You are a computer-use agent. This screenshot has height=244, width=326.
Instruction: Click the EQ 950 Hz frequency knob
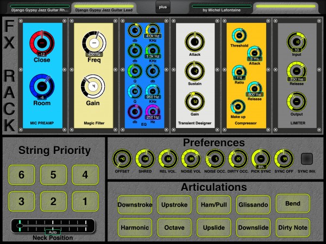point(153,91)
